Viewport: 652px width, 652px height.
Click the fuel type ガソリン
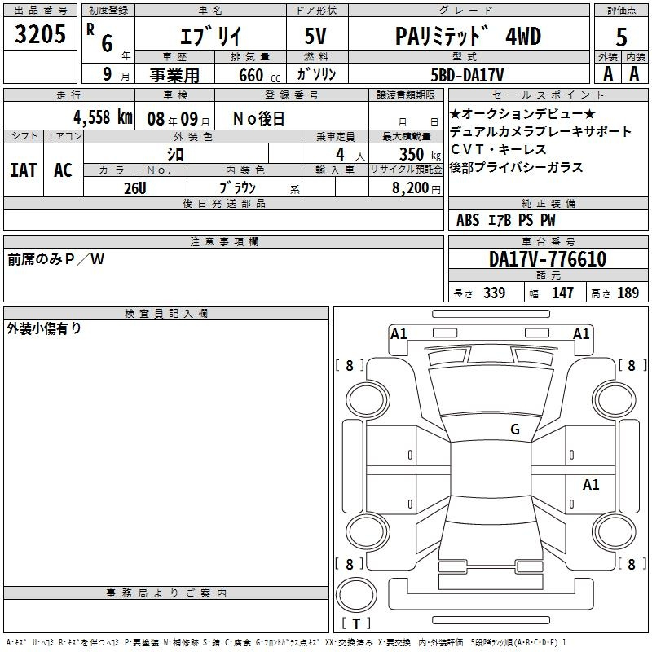point(316,74)
